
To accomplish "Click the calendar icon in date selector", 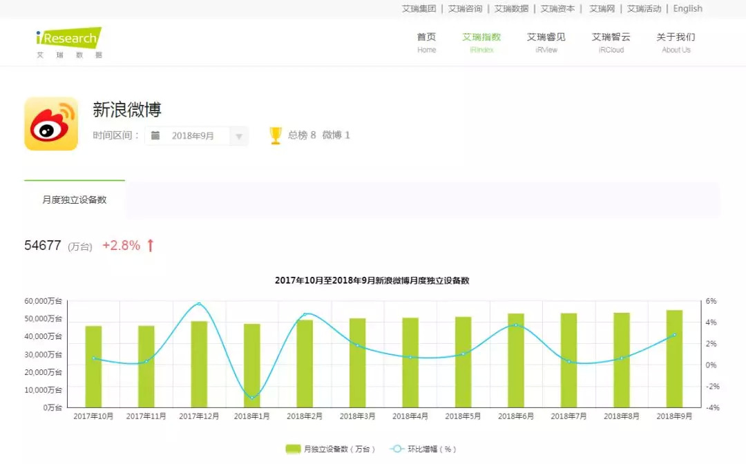I will (x=155, y=135).
